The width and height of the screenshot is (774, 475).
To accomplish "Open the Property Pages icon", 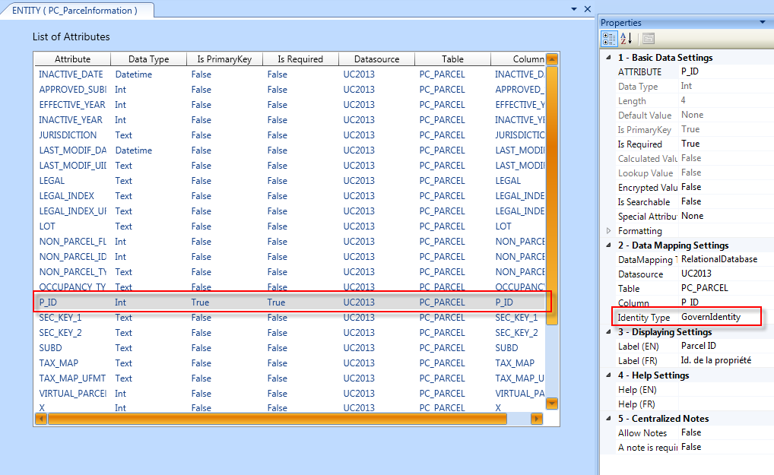I will click(648, 39).
